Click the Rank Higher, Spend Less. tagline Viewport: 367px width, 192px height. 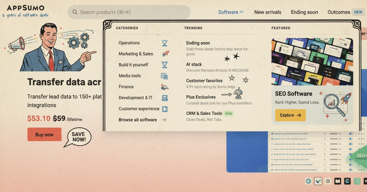[297, 102]
